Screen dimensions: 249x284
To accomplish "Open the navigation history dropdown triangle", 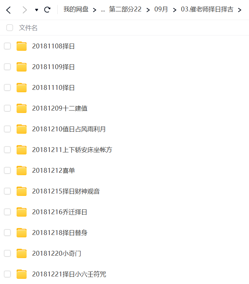I will [37, 10].
